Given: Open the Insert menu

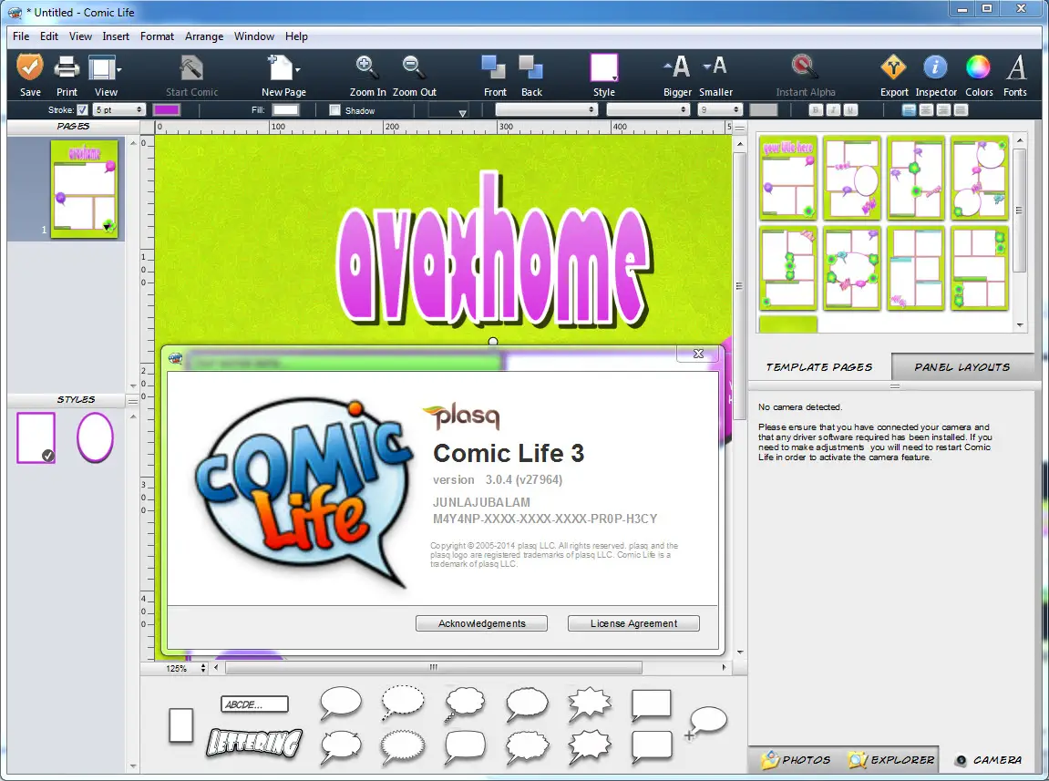Looking at the screenshot, I should (116, 36).
